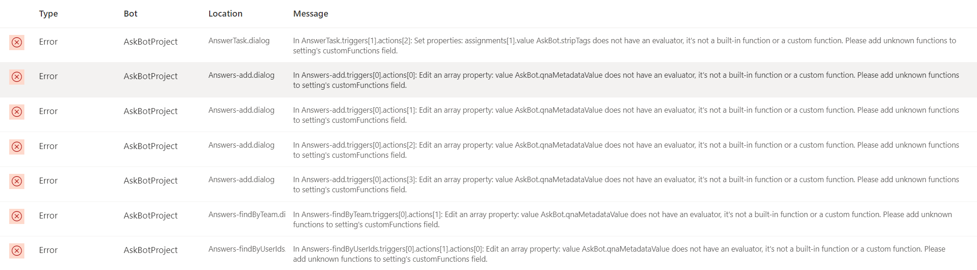Click the Answers-add.dialog location text on actions[2] row
977x270 pixels.
(242, 145)
